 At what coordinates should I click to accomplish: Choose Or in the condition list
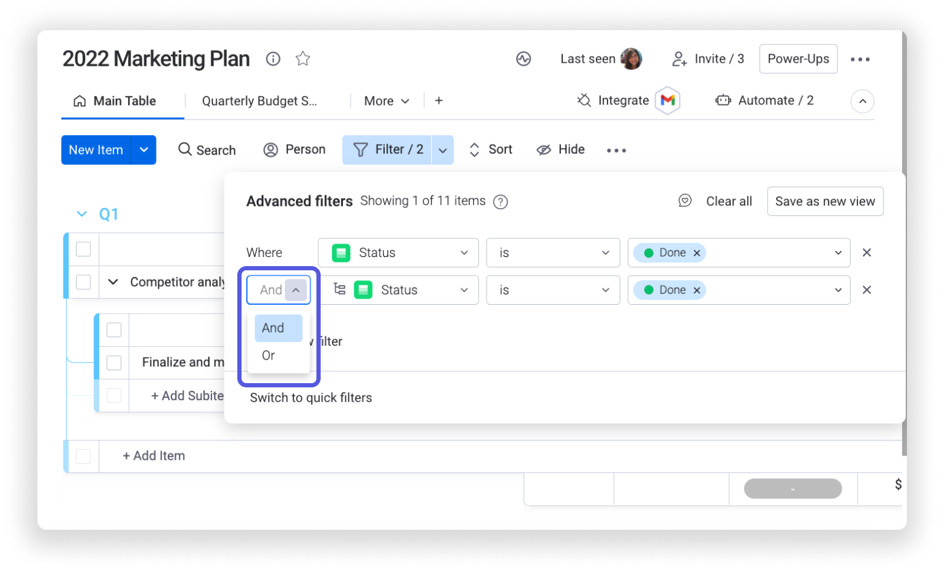[x=269, y=355]
